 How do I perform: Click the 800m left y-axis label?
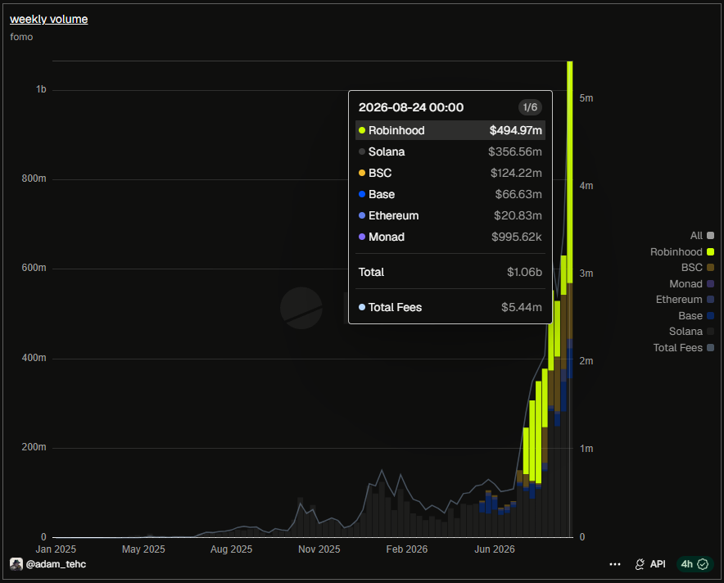[34, 179]
